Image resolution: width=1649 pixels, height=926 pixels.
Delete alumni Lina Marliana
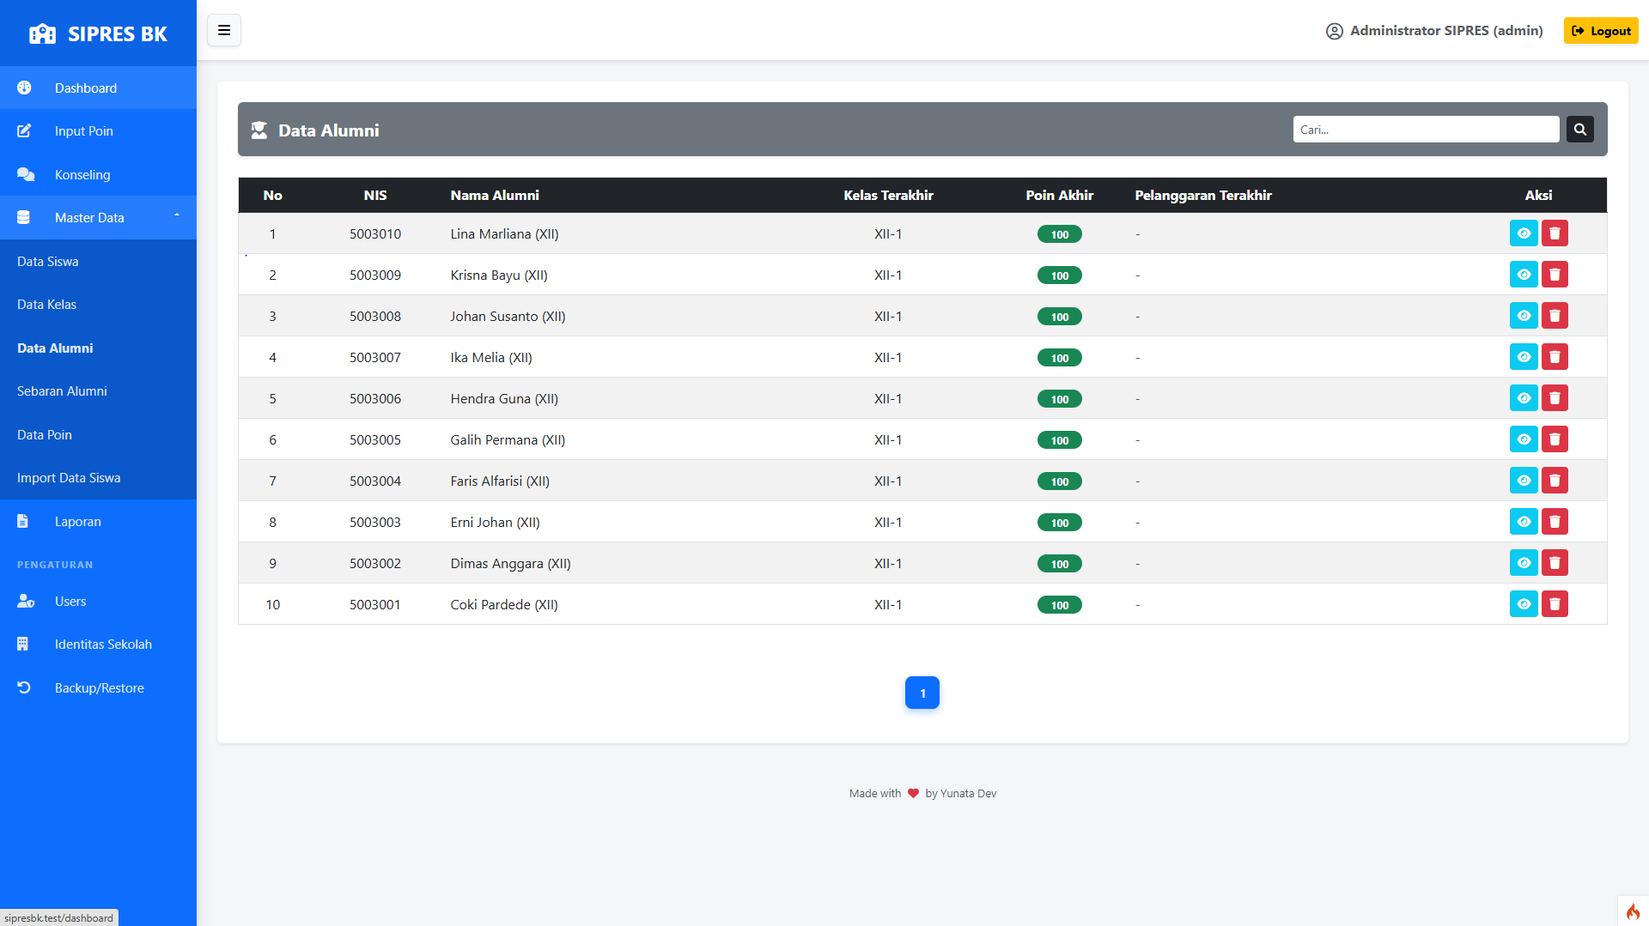pos(1555,233)
